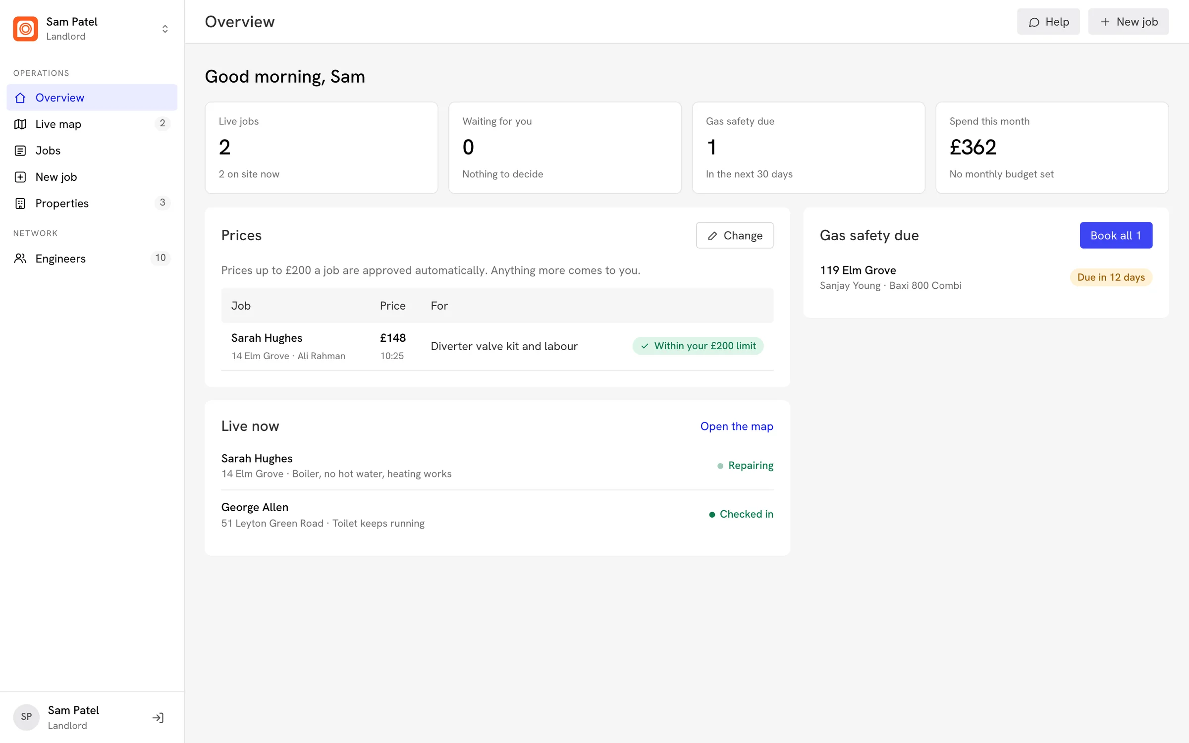The width and height of the screenshot is (1189, 743).
Task: Click the Within your £200 limit badge
Action: tap(698, 346)
